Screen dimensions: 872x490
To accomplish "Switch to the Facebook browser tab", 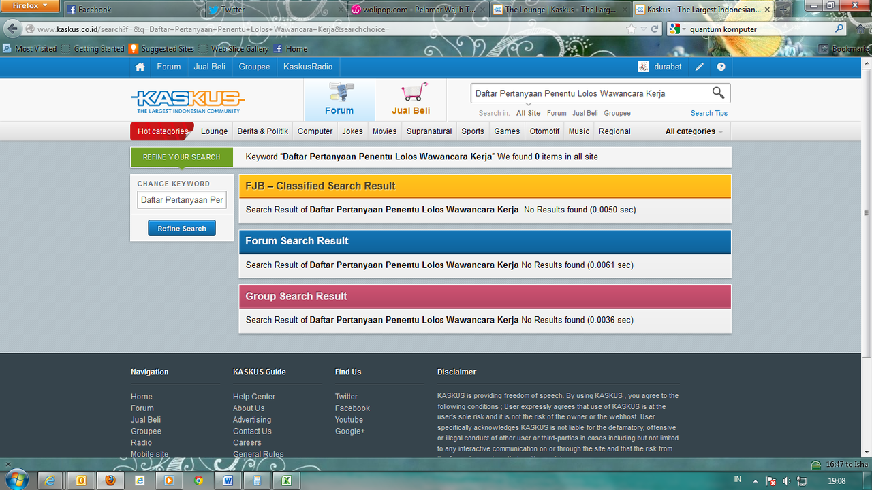I will click(x=133, y=10).
